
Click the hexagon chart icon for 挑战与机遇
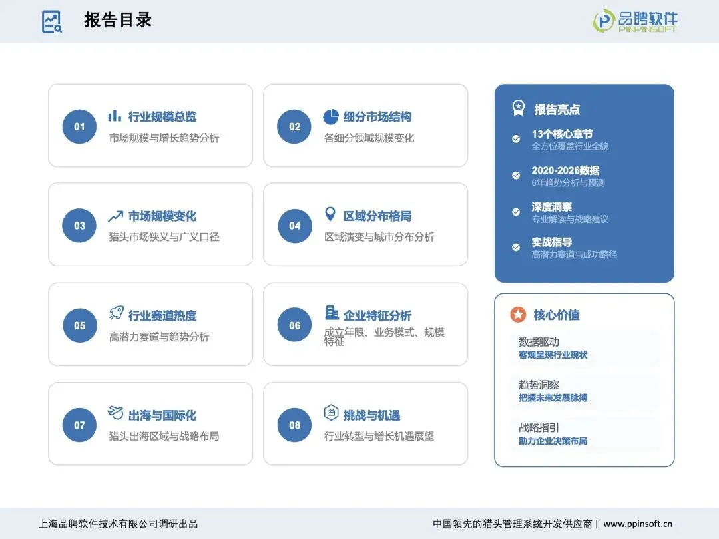tap(331, 413)
